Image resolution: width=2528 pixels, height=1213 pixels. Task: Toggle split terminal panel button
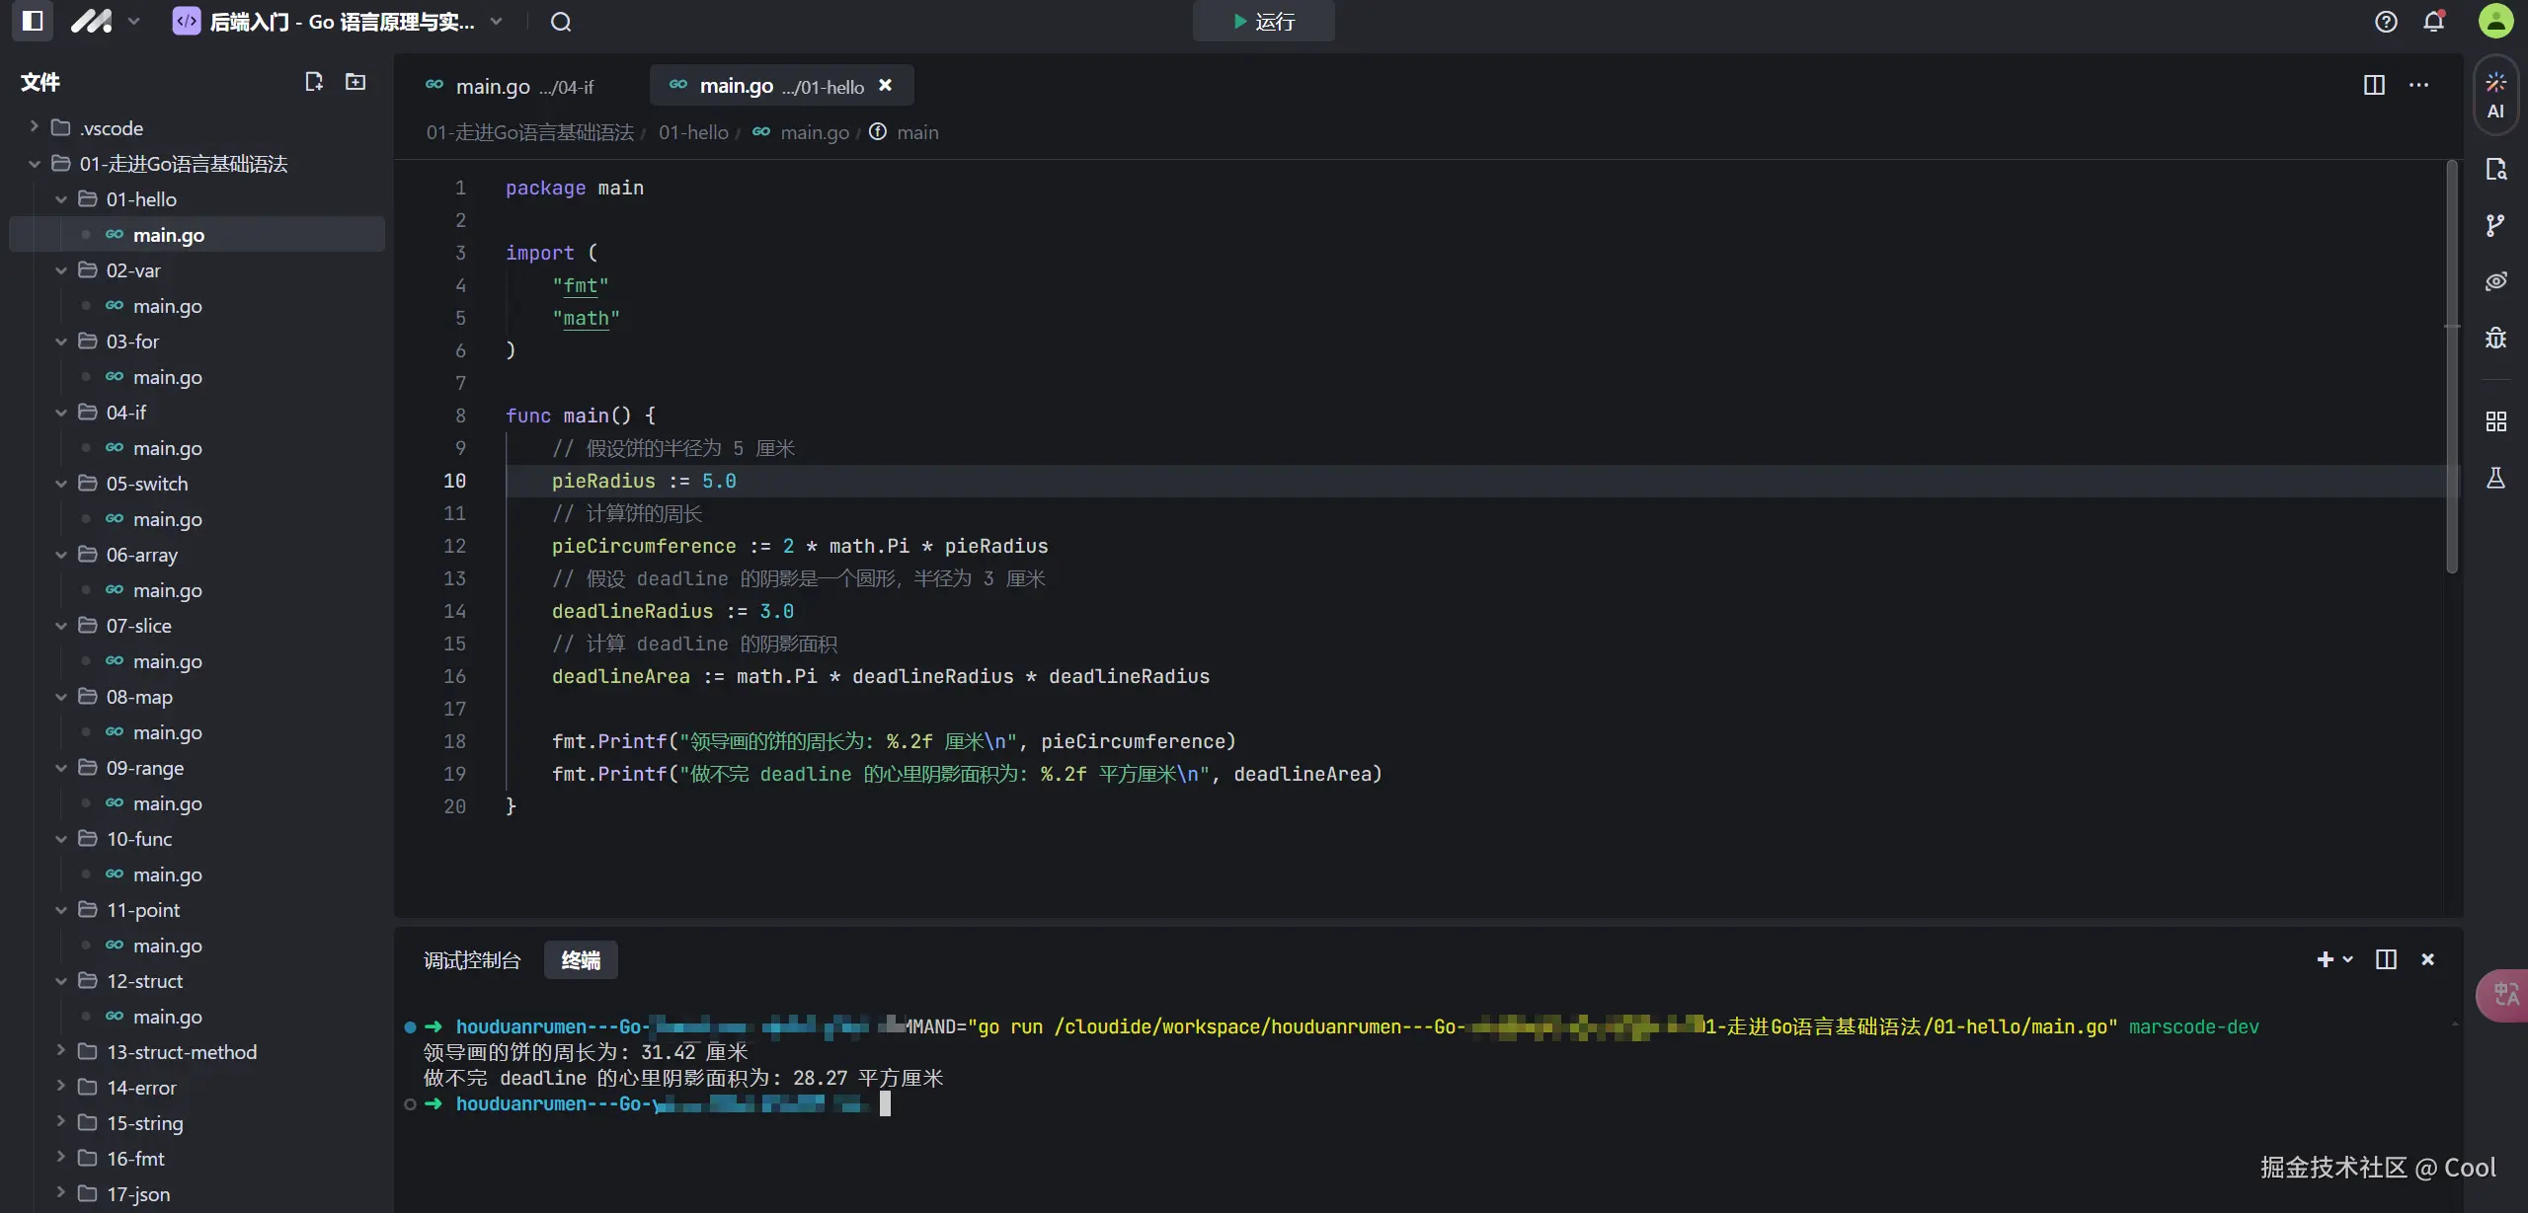click(x=2386, y=959)
